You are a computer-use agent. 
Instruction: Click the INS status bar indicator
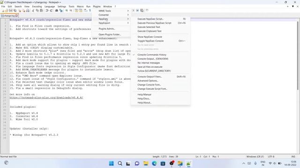tap(293, 157)
